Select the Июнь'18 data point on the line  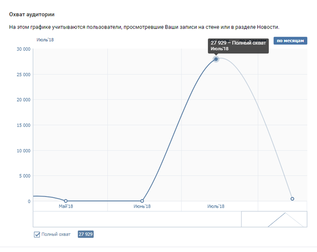point(142,201)
